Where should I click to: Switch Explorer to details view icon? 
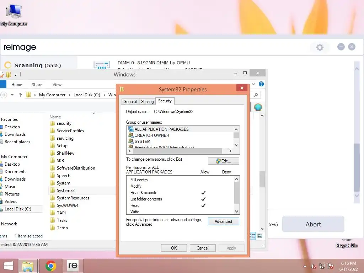253,236
